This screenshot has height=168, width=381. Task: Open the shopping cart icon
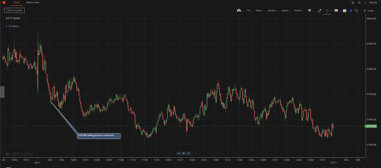[x=353, y=3]
